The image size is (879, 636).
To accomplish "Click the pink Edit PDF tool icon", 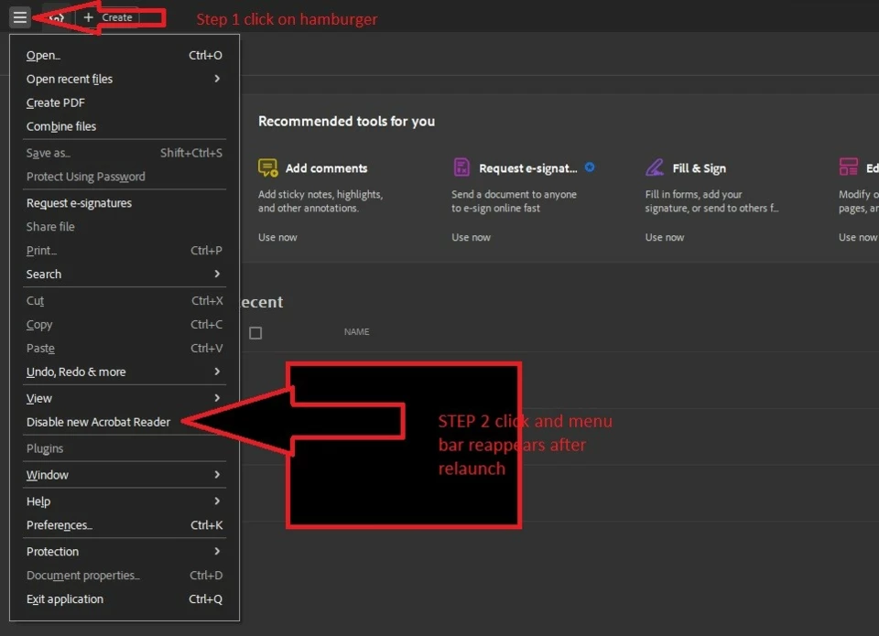I will point(848,167).
